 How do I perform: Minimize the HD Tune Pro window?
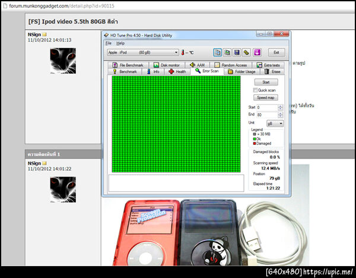pos(260,34)
